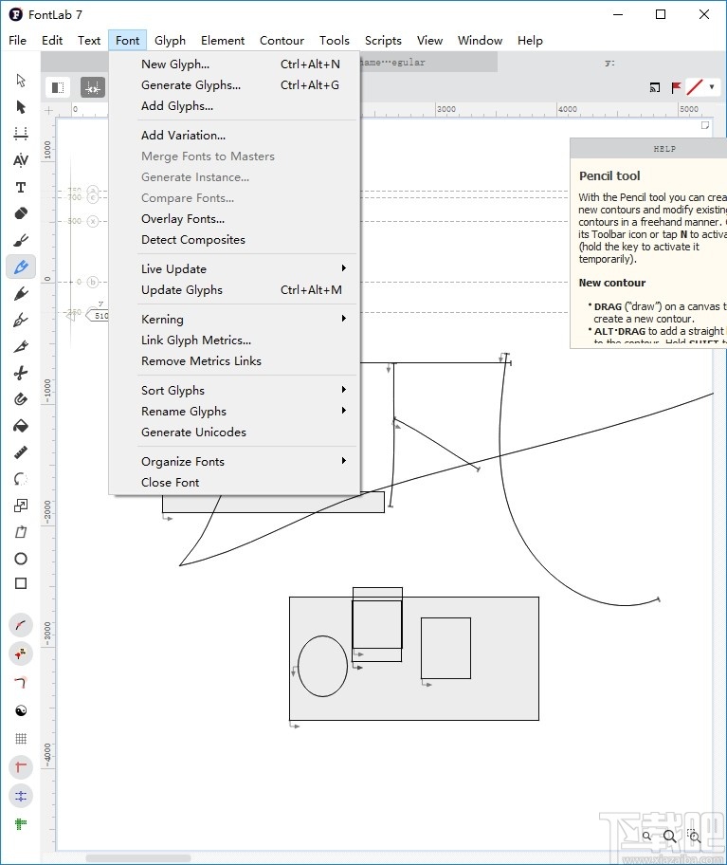Image resolution: width=727 pixels, height=865 pixels.
Task: Choose New Glyph... from Font menu
Action: (x=235, y=64)
